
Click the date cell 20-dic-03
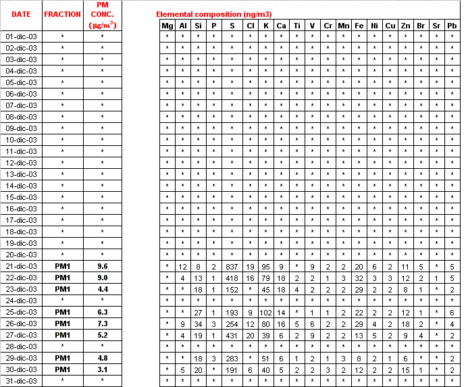click(x=22, y=255)
